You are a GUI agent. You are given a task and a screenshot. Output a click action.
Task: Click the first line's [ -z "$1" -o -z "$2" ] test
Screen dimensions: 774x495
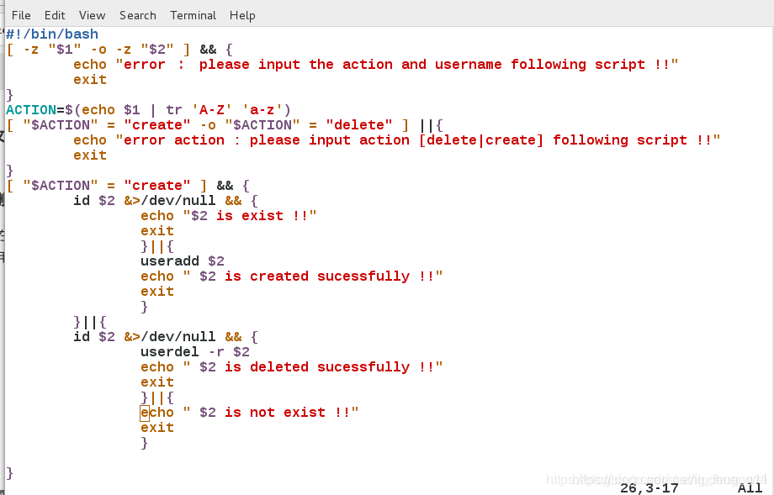coord(98,50)
